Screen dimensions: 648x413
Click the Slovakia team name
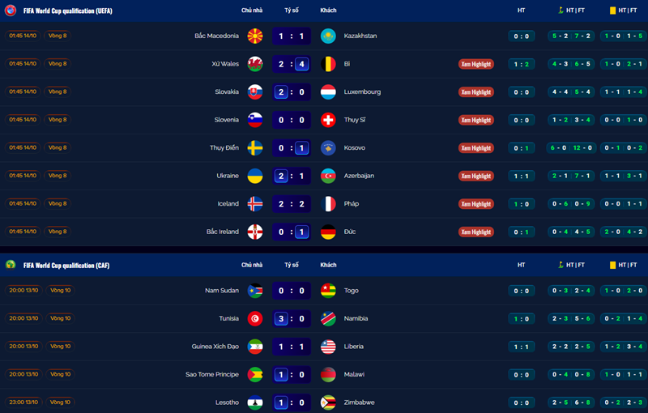(x=227, y=92)
